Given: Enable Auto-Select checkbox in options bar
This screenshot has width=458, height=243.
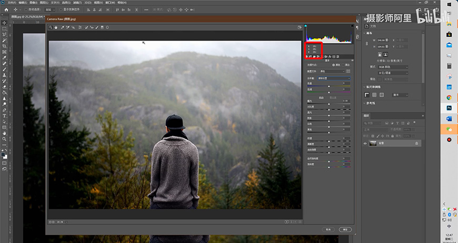Looking at the screenshot, I should [x=26, y=9].
